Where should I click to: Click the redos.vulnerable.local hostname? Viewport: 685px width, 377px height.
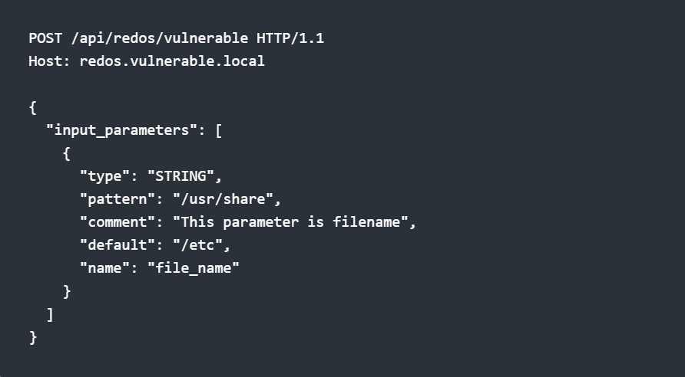tap(172, 61)
